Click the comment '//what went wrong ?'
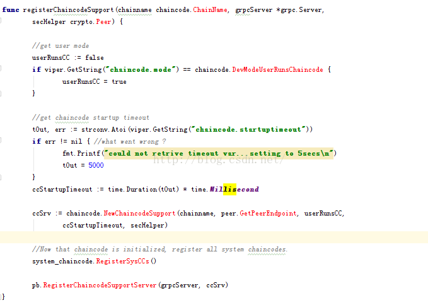428x305 pixels. tap(130, 142)
